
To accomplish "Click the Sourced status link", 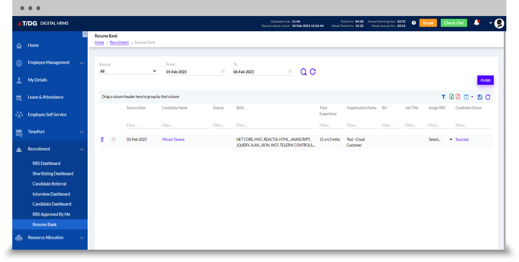I will (462, 140).
